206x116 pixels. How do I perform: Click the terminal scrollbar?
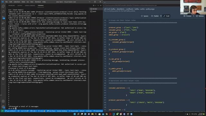click(89, 75)
